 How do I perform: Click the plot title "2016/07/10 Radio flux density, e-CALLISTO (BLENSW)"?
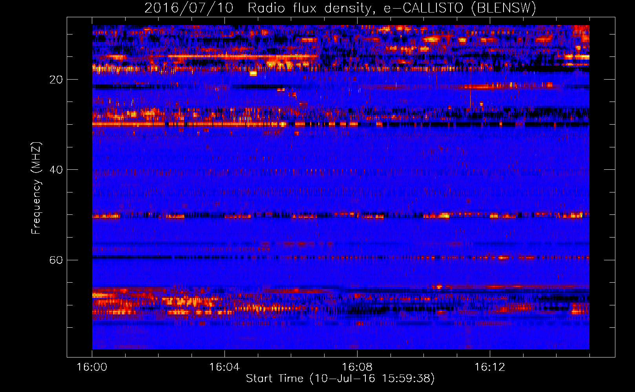point(340,8)
